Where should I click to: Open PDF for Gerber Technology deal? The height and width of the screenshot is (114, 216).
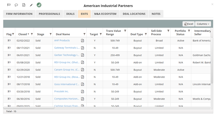click(x=83, y=55)
